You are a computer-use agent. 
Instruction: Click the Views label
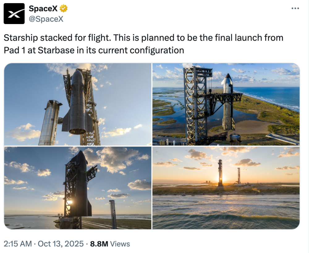pos(120,244)
